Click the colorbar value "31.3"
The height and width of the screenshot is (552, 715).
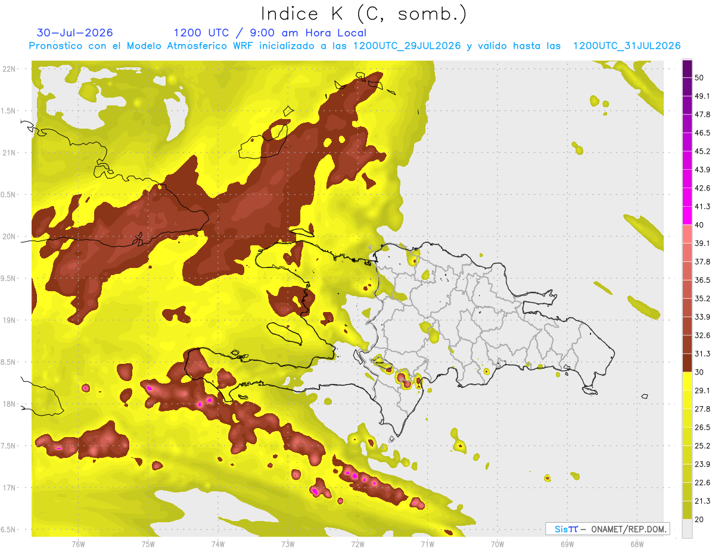point(702,354)
